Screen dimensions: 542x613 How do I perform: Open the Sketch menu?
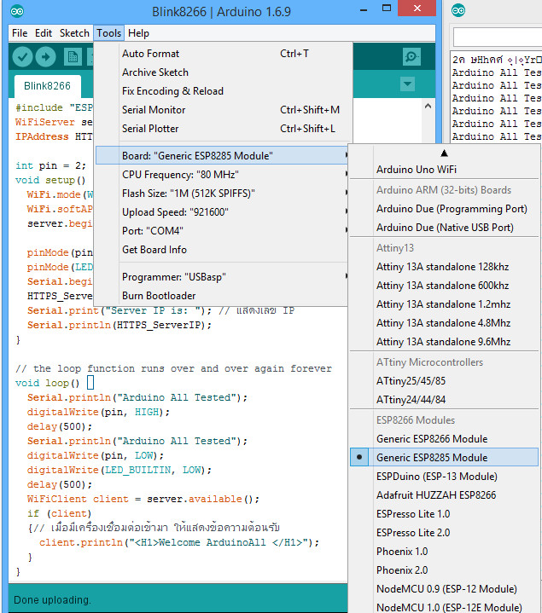74,33
